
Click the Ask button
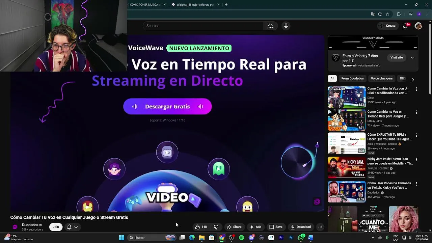255,227
